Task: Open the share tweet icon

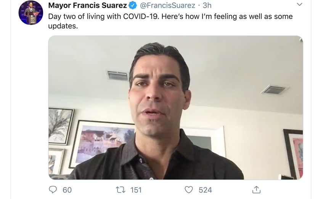Action: (257, 189)
